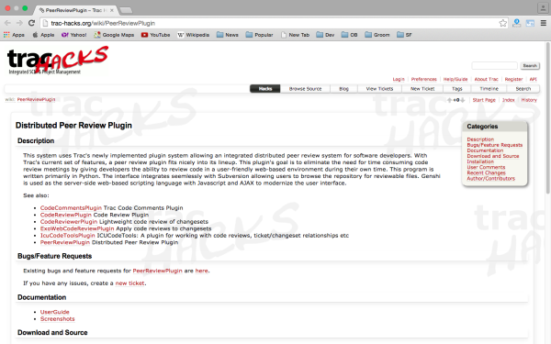Open the Yahoo! bookmark
Image resolution: width=551 pixels, height=344 pixels.
(73, 35)
